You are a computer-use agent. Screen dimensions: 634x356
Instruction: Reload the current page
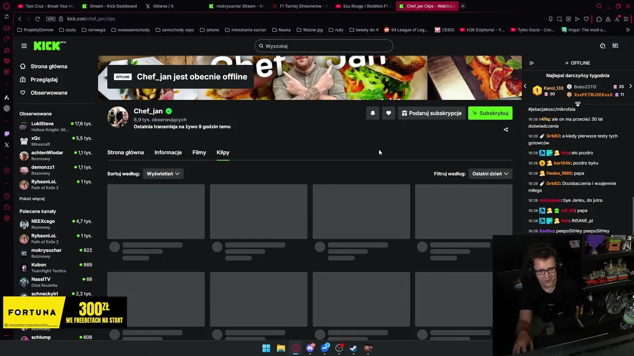37,19
